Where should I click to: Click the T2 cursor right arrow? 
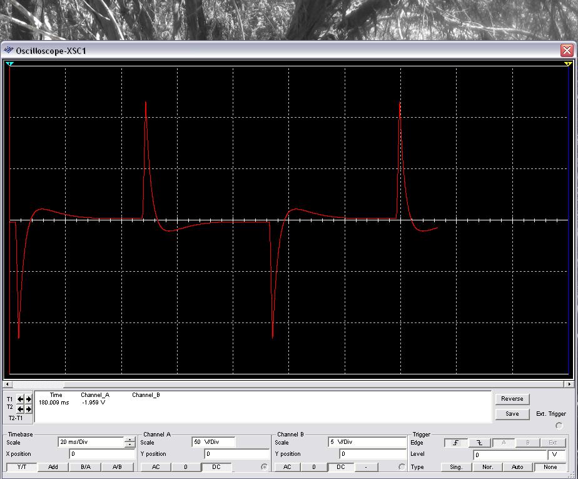pyautogui.click(x=28, y=409)
